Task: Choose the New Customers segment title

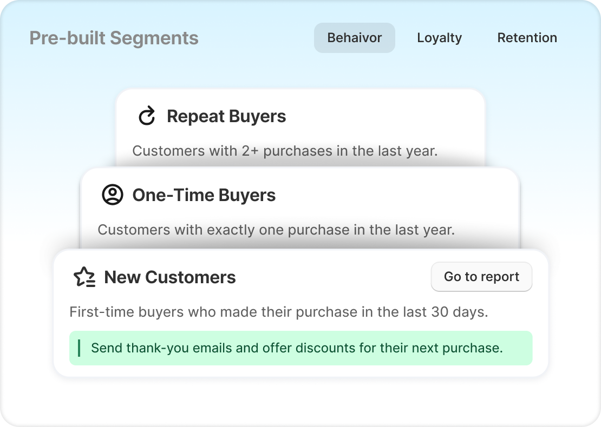Action: pyautogui.click(x=170, y=277)
